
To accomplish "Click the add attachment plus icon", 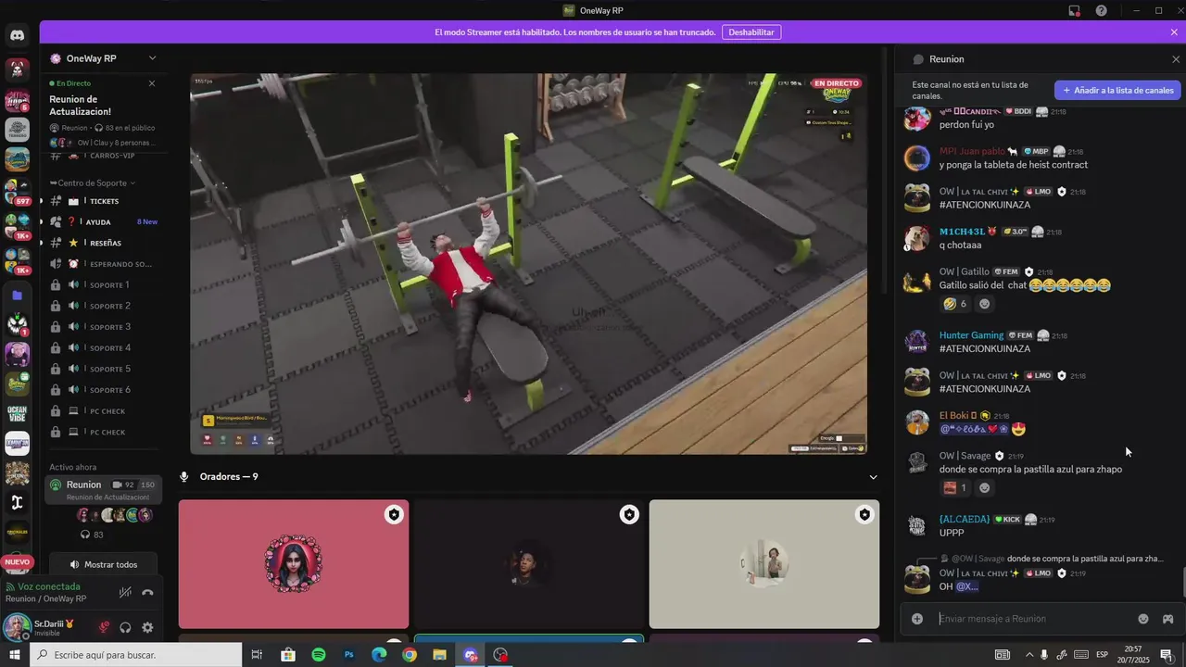I will click(917, 619).
